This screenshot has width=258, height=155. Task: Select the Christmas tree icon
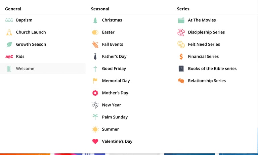coord(95,20)
